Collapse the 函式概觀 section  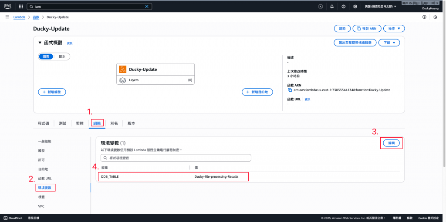pos(40,43)
